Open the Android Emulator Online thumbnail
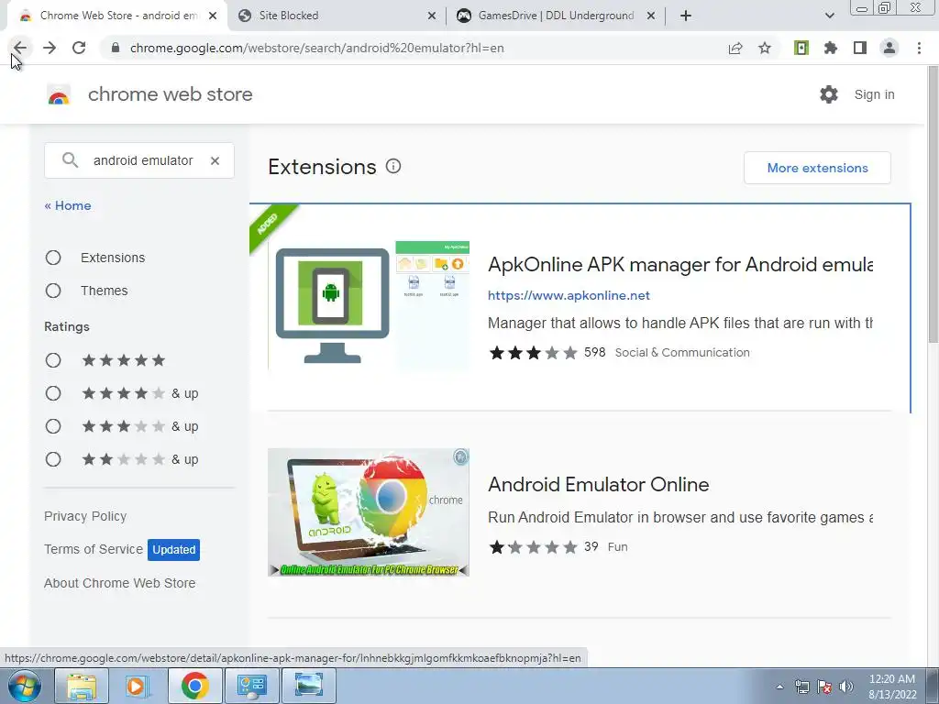 tap(369, 512)
